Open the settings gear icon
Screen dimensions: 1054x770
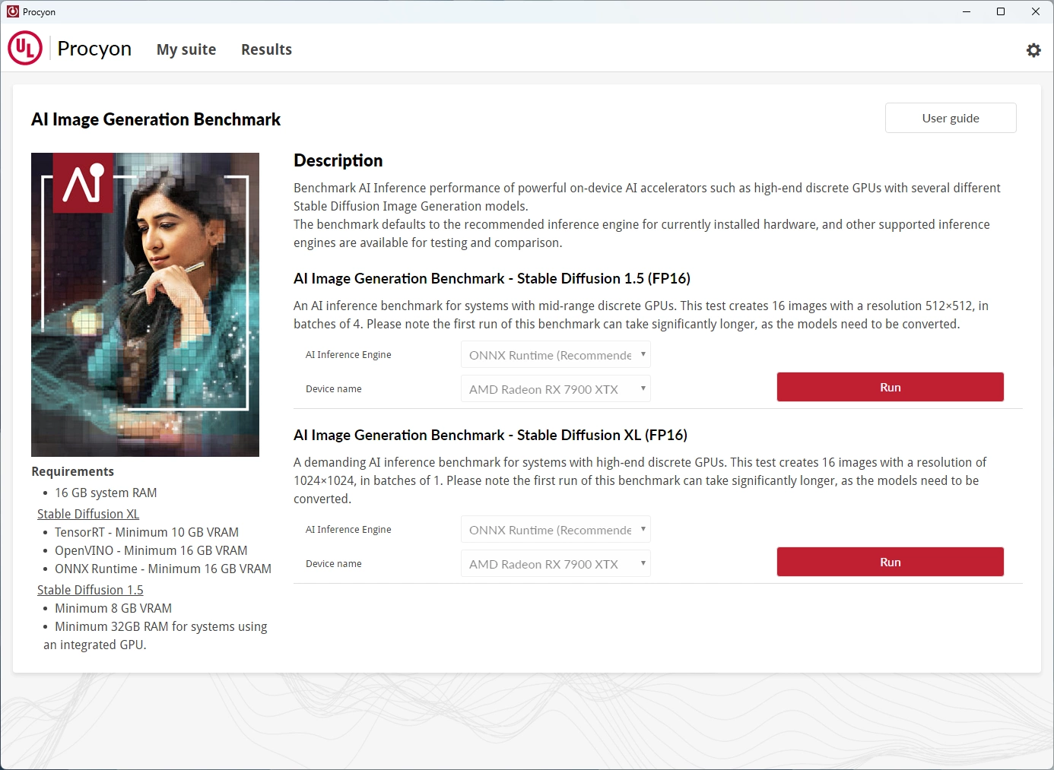(1033, 50)
